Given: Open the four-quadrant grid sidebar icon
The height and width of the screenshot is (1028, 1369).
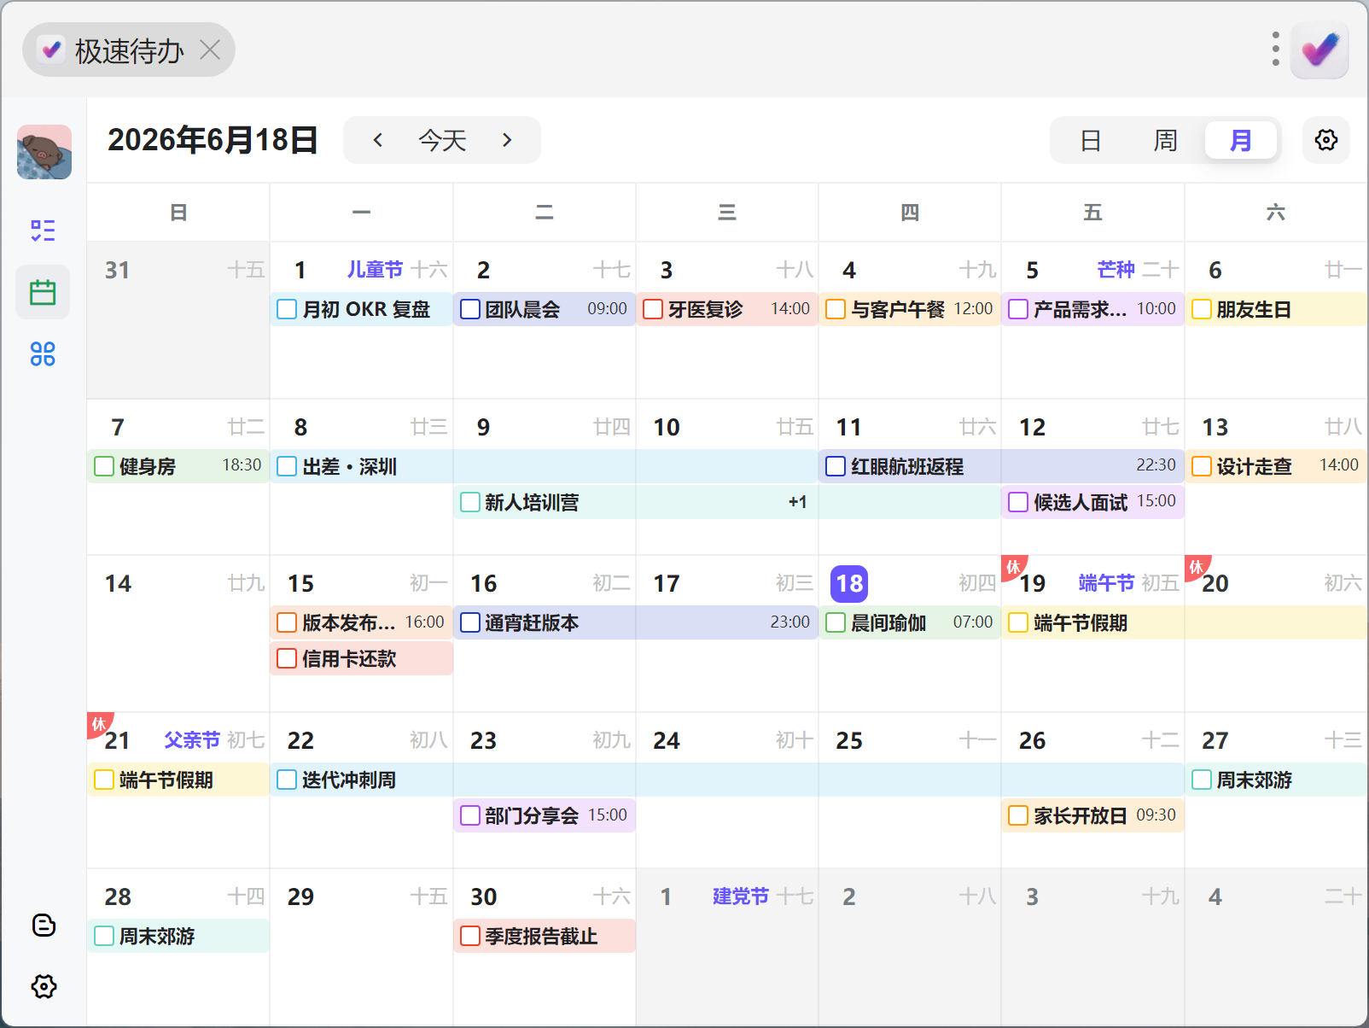Looking at the screenshot, I should [x=43, y=353].
